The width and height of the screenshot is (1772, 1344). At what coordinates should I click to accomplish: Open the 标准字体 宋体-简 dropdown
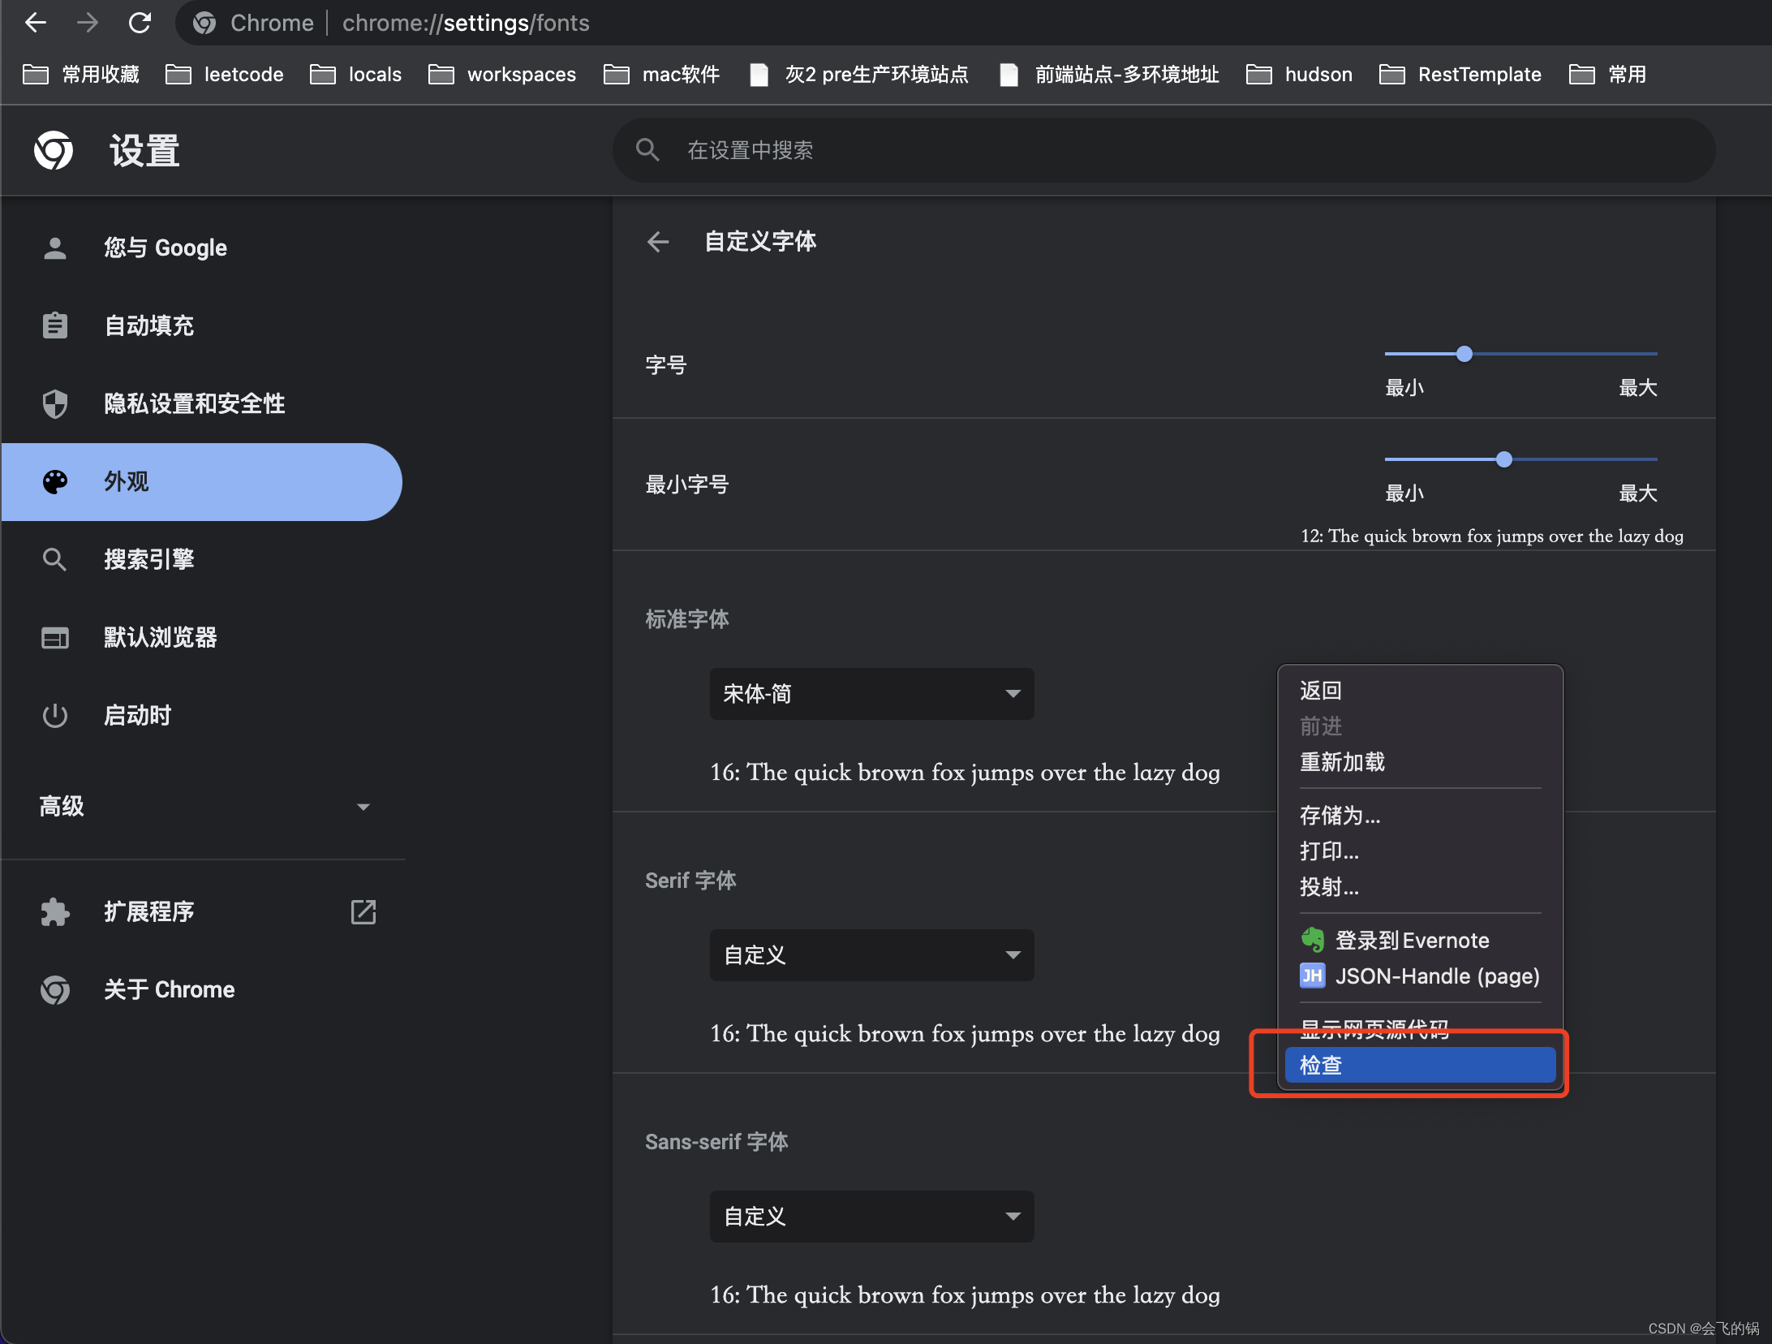pyautogui.click(x=871, y=694)
